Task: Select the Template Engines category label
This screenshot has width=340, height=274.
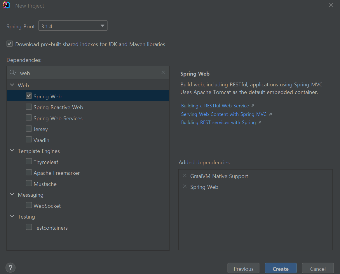Action: (39, 151)
